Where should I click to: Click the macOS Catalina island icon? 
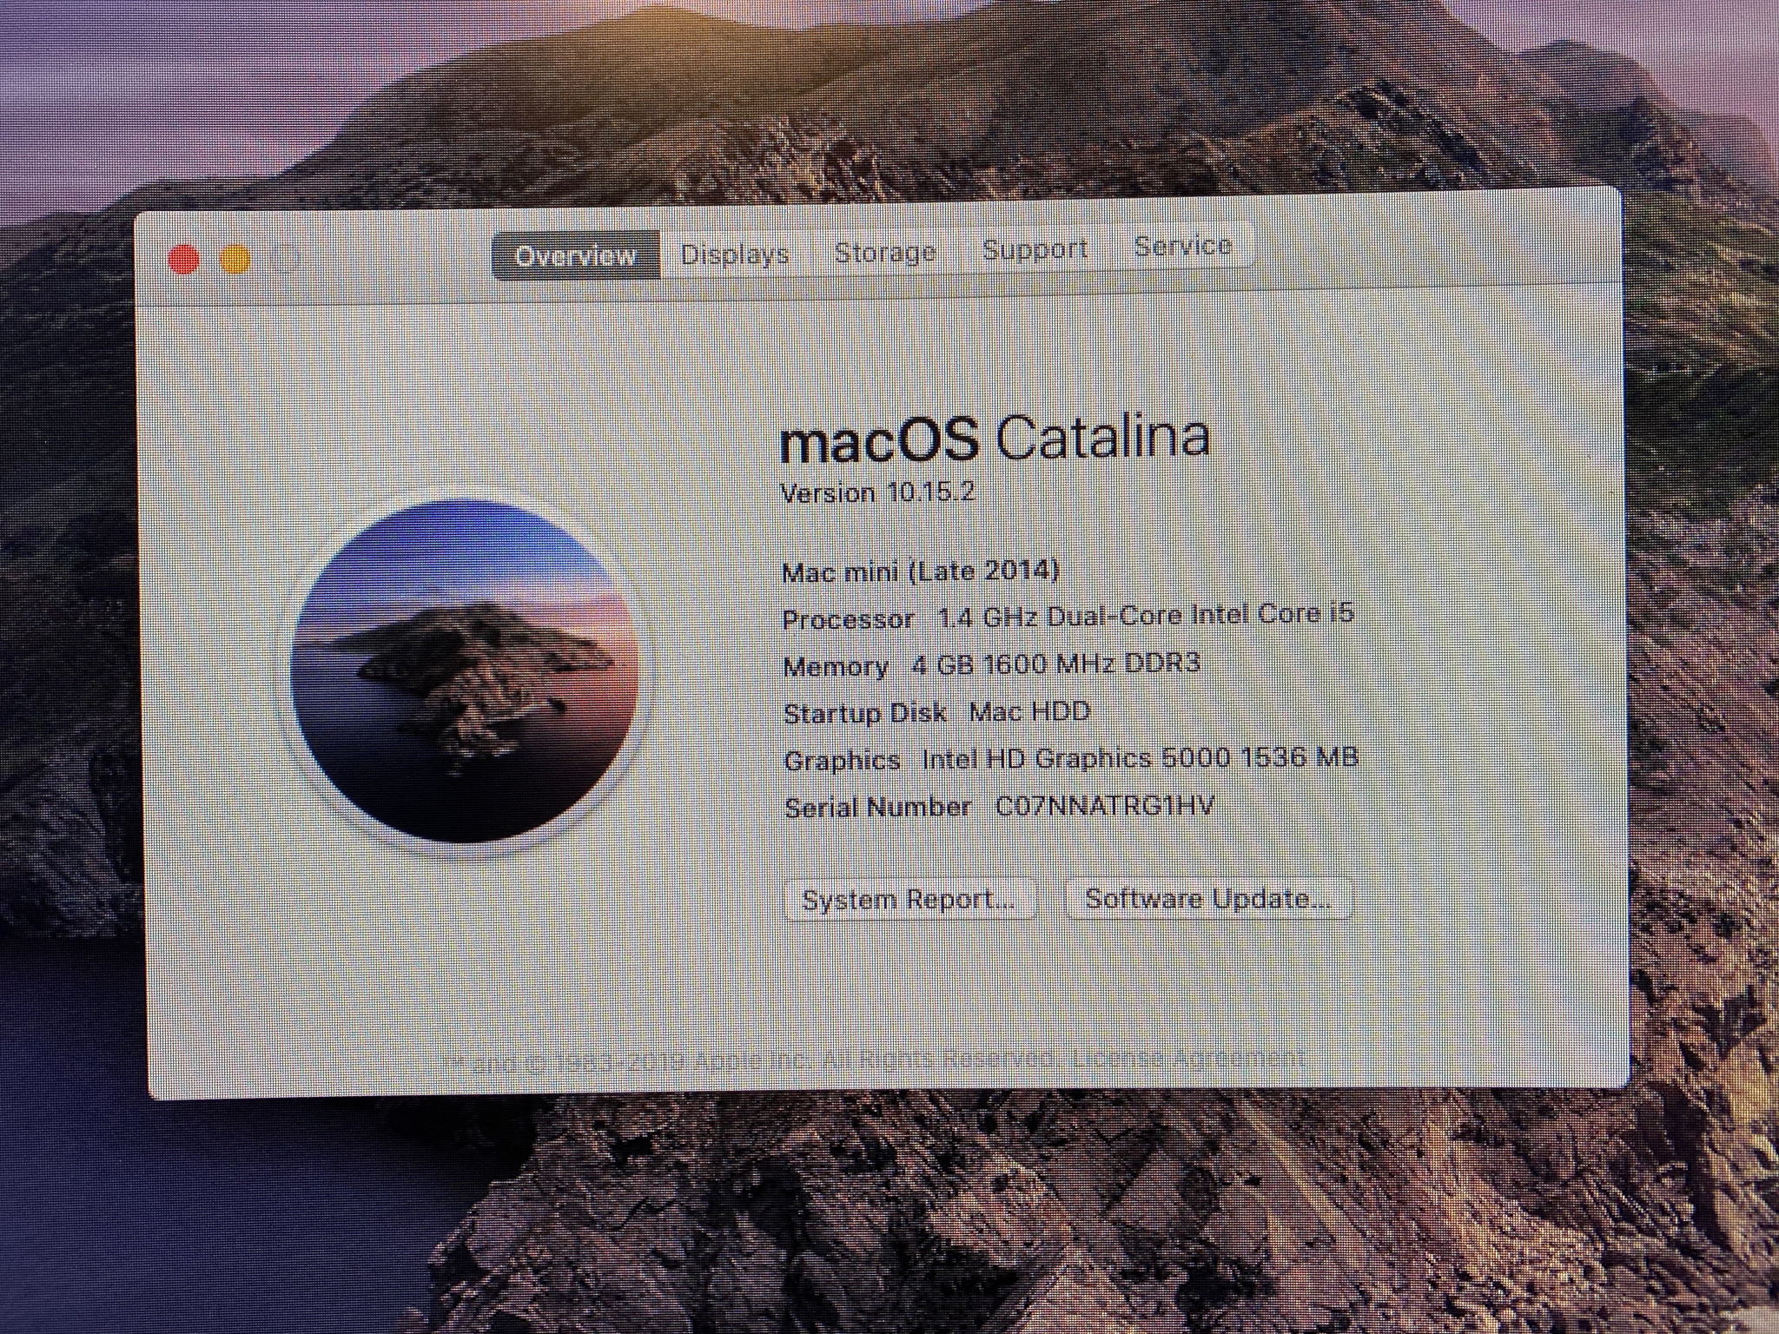coord(466,672)
